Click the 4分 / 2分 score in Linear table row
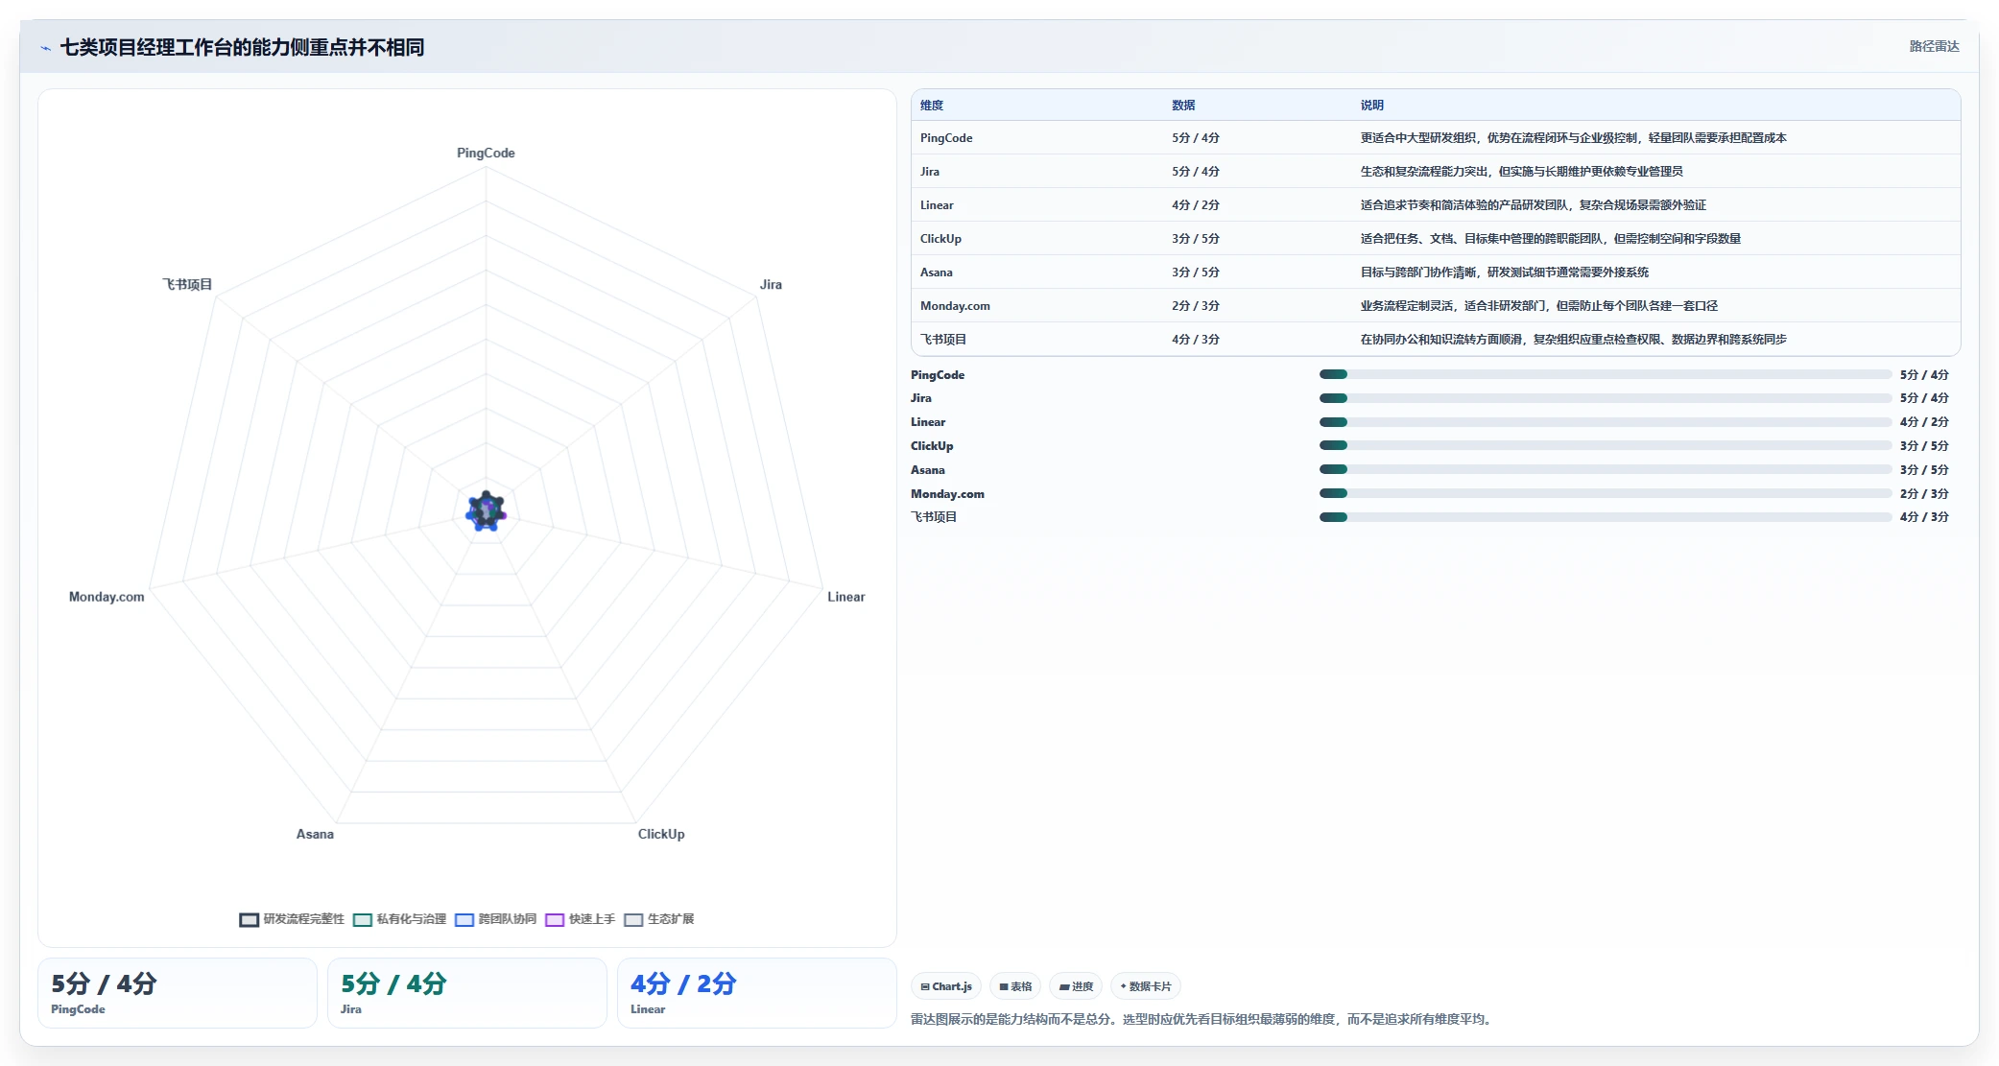 click(x=1196, y=205)
